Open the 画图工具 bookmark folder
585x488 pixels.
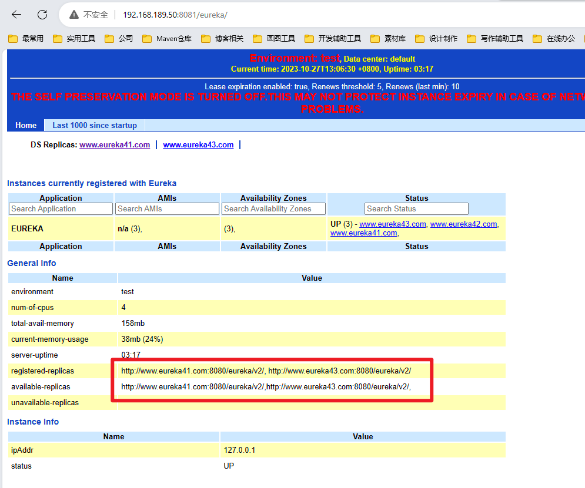tap(274, 38)
